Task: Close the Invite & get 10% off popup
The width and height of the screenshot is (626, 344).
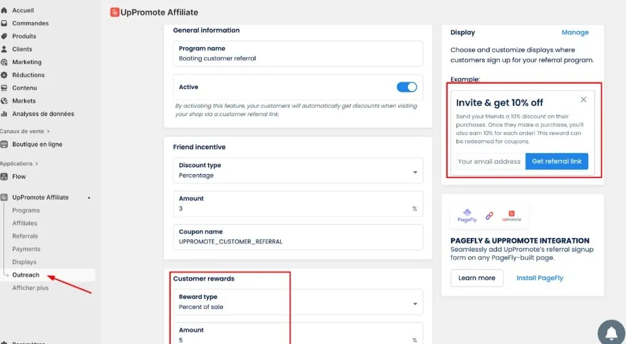Action: (583, 100)
